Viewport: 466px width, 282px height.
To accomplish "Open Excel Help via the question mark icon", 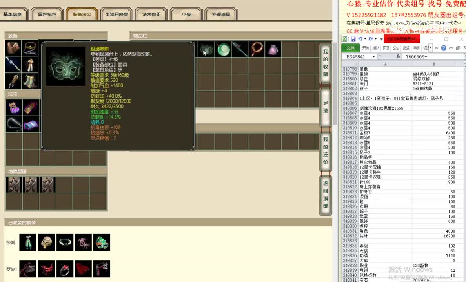I will point(443,48).
